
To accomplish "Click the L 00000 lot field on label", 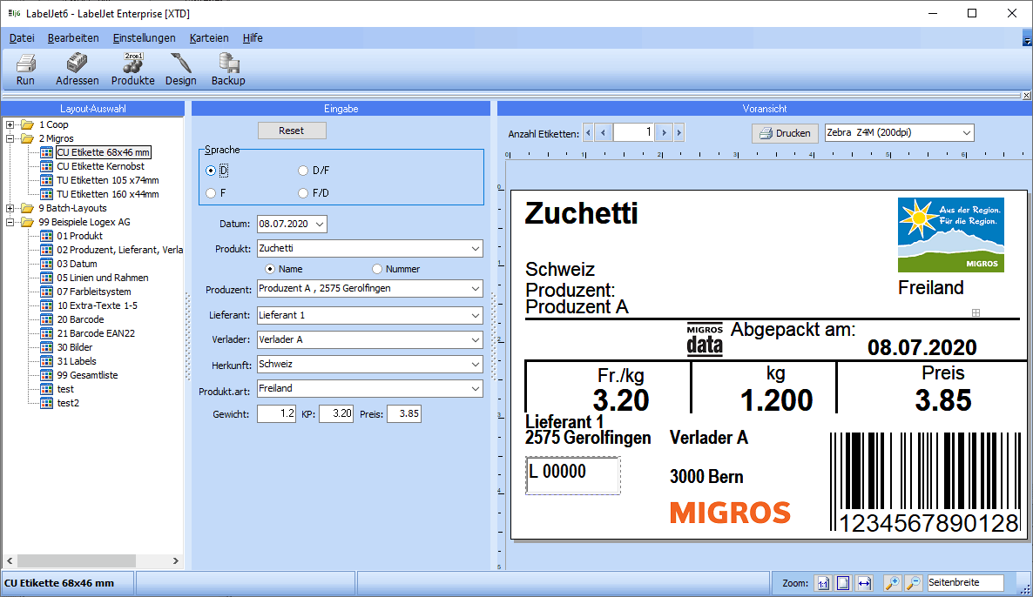I will coord(572,475).
